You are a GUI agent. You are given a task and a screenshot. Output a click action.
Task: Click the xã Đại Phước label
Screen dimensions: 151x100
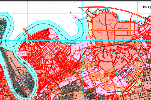point(22,67)
